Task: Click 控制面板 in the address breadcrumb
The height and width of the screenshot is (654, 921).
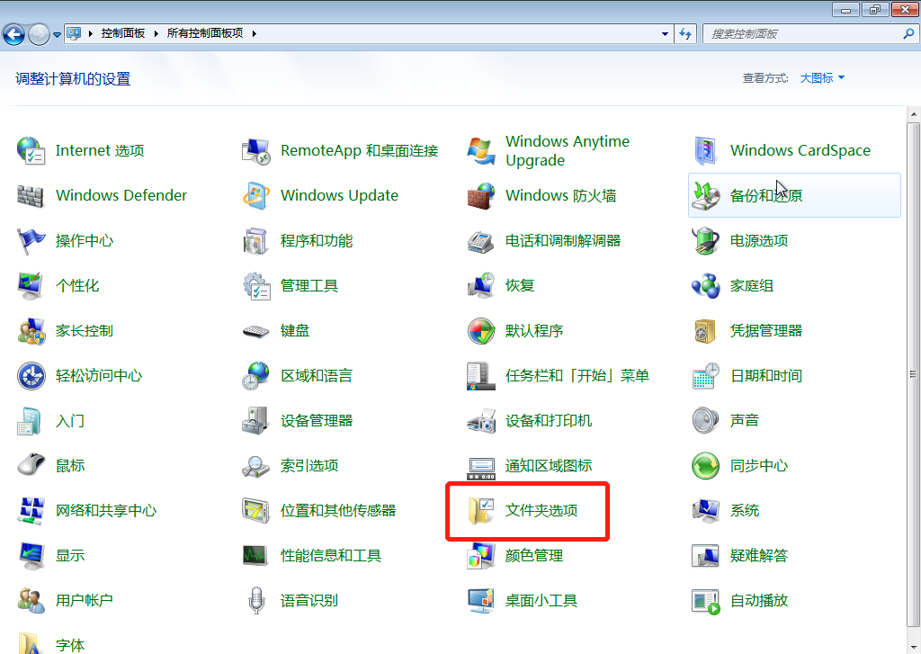Action: (123, 33)
